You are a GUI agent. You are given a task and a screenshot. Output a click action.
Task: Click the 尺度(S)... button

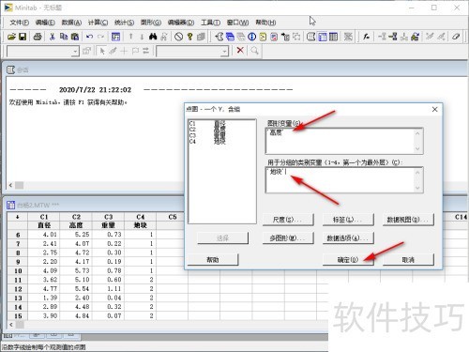(x=288, y=220)
